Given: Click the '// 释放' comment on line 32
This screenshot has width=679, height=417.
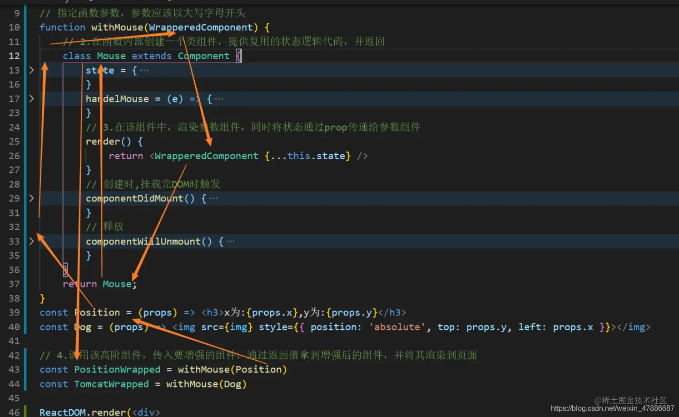Looking at the screenshot, I should [x=104, y=227].
